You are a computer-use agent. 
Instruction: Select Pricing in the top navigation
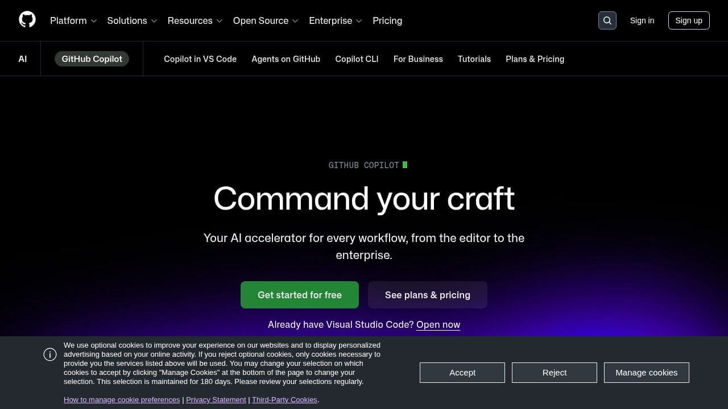click(387, 20)
